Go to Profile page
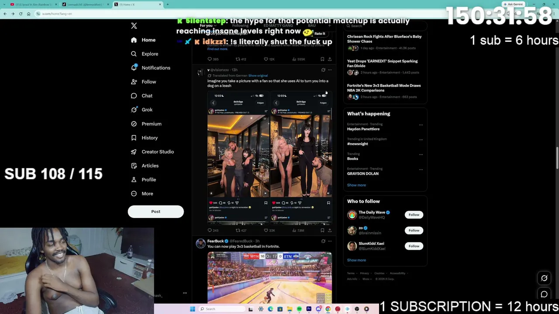The image size is (559, 314). click(143, 179)
